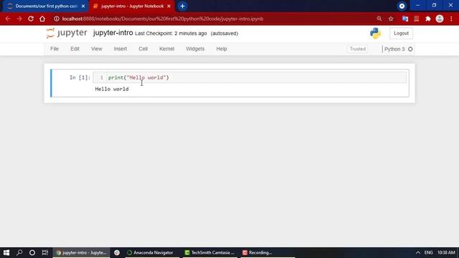Open Task View on the taskbar

(44, 252)
